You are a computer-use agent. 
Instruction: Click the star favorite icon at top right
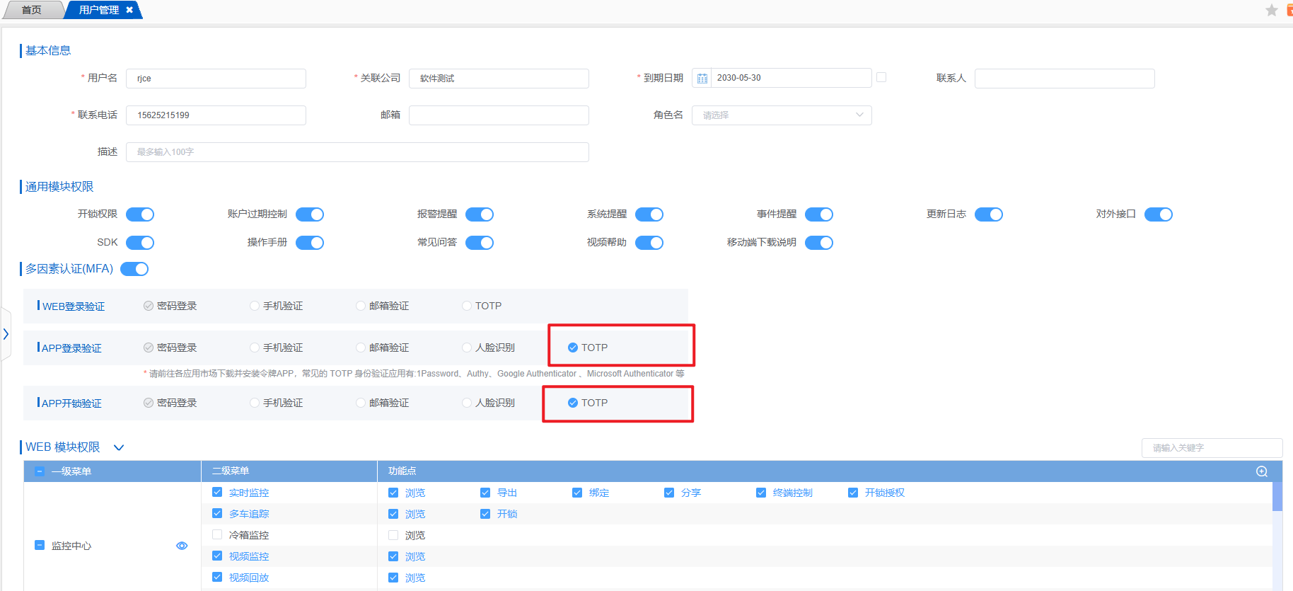click(x=1271, y=10)
